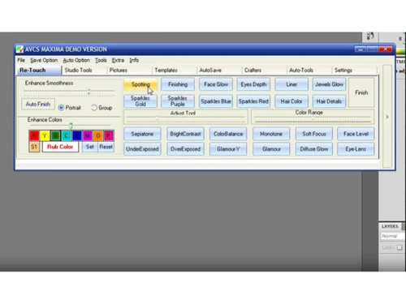Switch to the Crafters tab
The image size is (406, 304).
point(265,71)
